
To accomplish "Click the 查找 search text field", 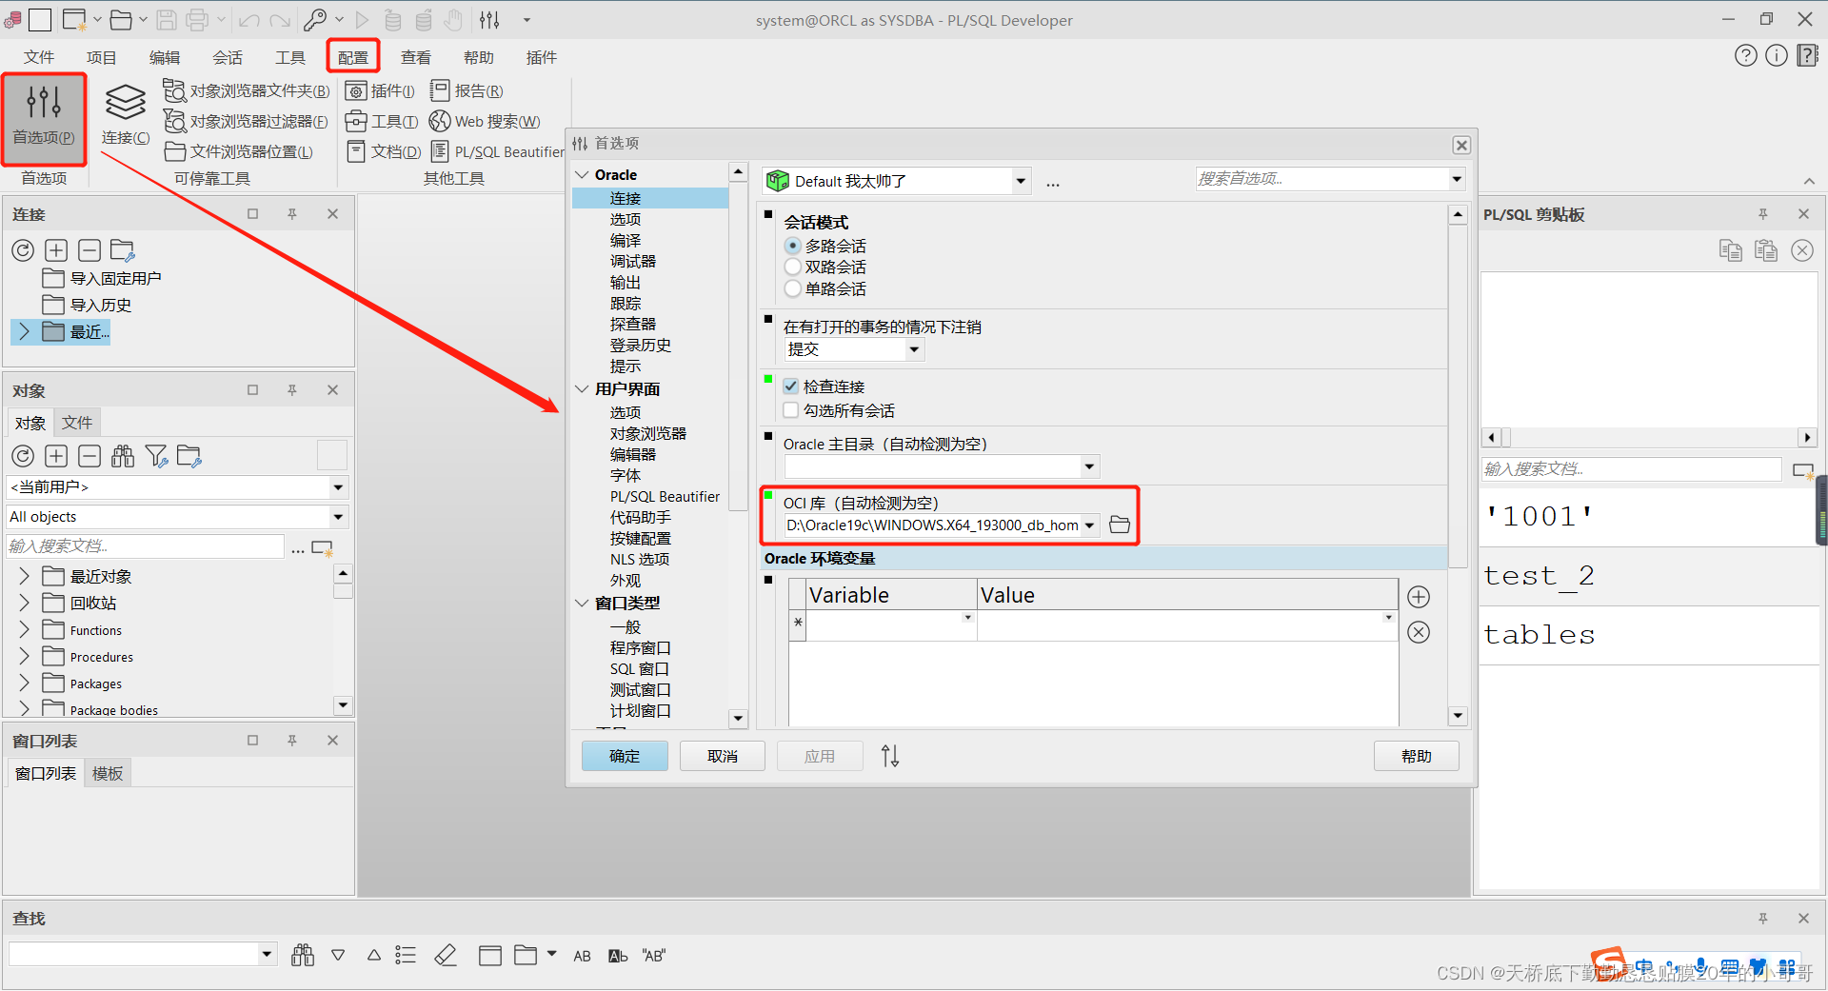I will click(133, 954).
